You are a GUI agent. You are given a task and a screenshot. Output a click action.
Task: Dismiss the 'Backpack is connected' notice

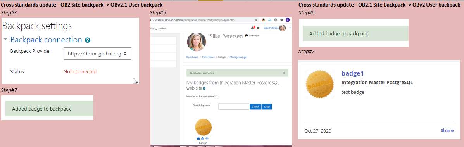click(x=284, y=73)
